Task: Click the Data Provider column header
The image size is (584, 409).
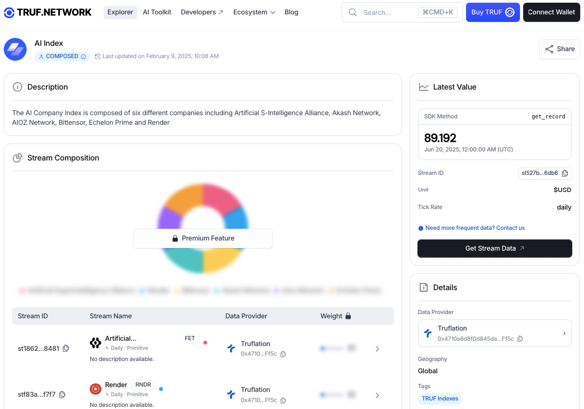Action: (246, 316)
